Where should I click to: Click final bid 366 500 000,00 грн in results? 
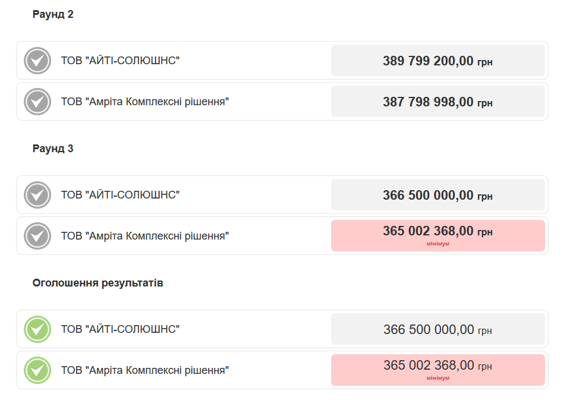[x=438, y=329]
